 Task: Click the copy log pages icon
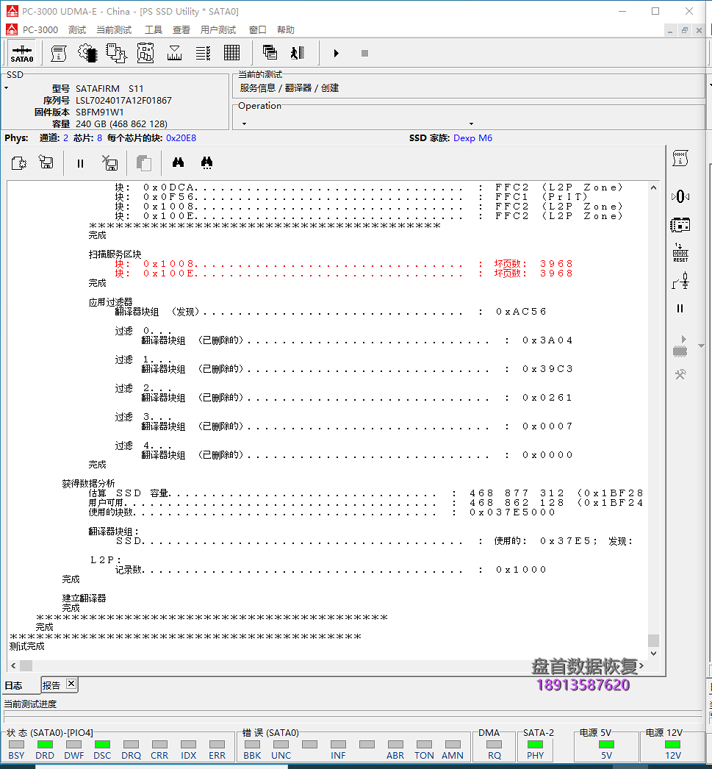click(x=143, y=162)
